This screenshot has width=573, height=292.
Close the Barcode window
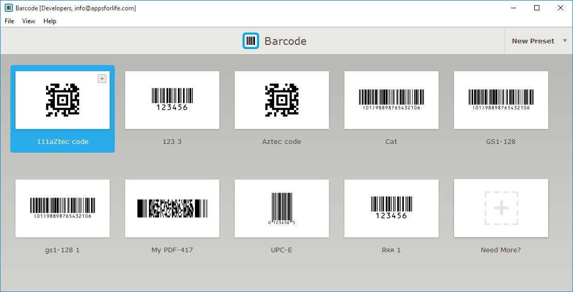point(561,8)
